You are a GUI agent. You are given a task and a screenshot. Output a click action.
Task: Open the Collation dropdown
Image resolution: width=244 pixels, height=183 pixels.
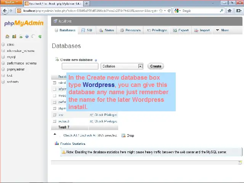[122, 66]
